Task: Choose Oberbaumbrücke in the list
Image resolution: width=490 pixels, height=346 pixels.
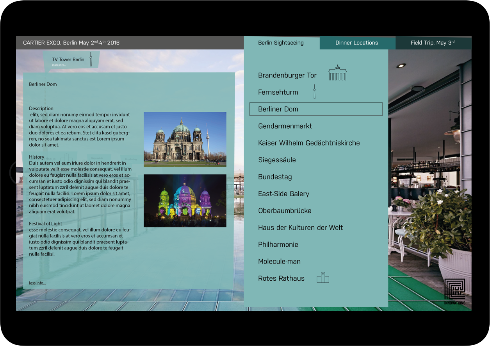Action: [x=285, y=210]
